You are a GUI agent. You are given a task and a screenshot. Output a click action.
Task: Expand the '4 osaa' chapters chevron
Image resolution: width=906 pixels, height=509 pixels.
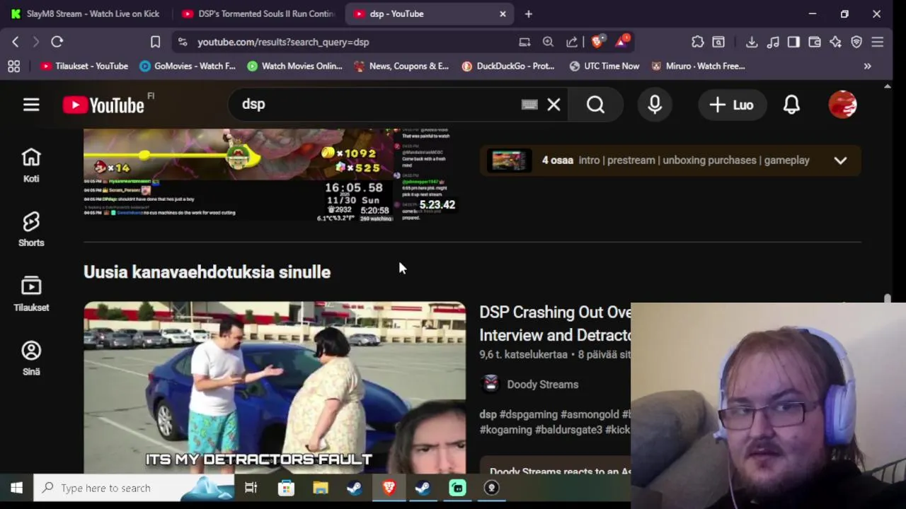point(840,160)
